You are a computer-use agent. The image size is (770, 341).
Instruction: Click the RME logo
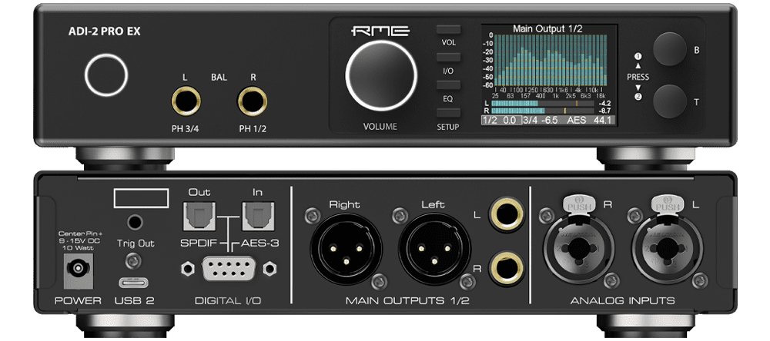pyautogui.click(x=380, y=31)
